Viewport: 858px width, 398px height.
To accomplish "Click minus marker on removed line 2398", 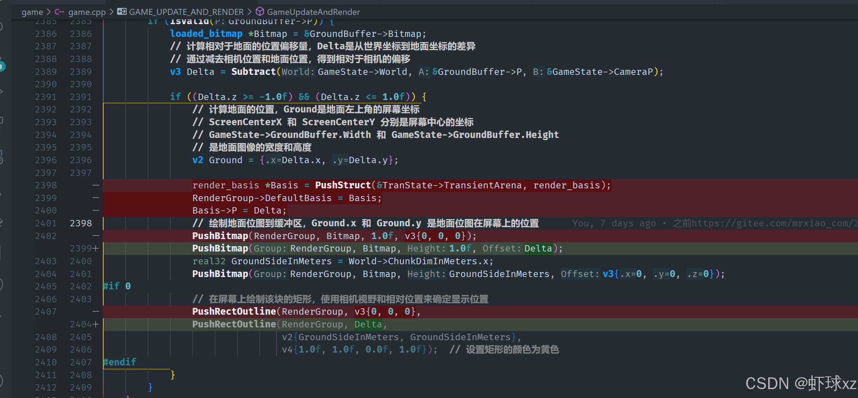I will 95,185.
